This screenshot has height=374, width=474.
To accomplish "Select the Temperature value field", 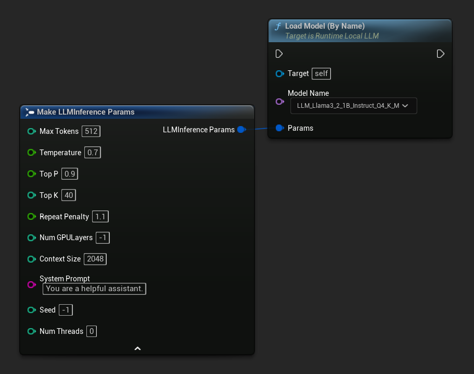I will click(x=92, y=153).
